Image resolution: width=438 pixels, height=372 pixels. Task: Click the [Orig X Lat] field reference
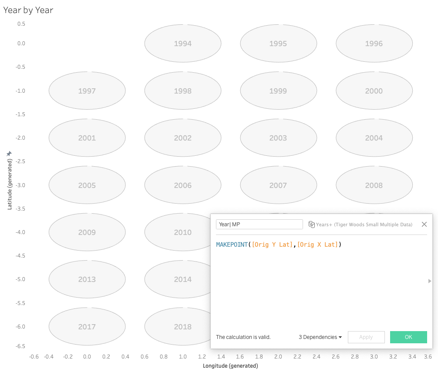[317, 245]
